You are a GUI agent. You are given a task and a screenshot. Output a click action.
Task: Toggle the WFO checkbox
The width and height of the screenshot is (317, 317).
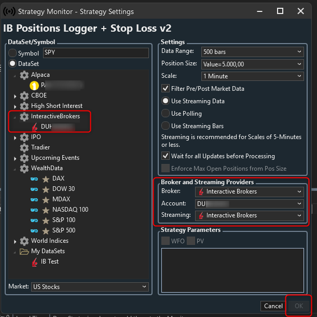tap(166, 241)
